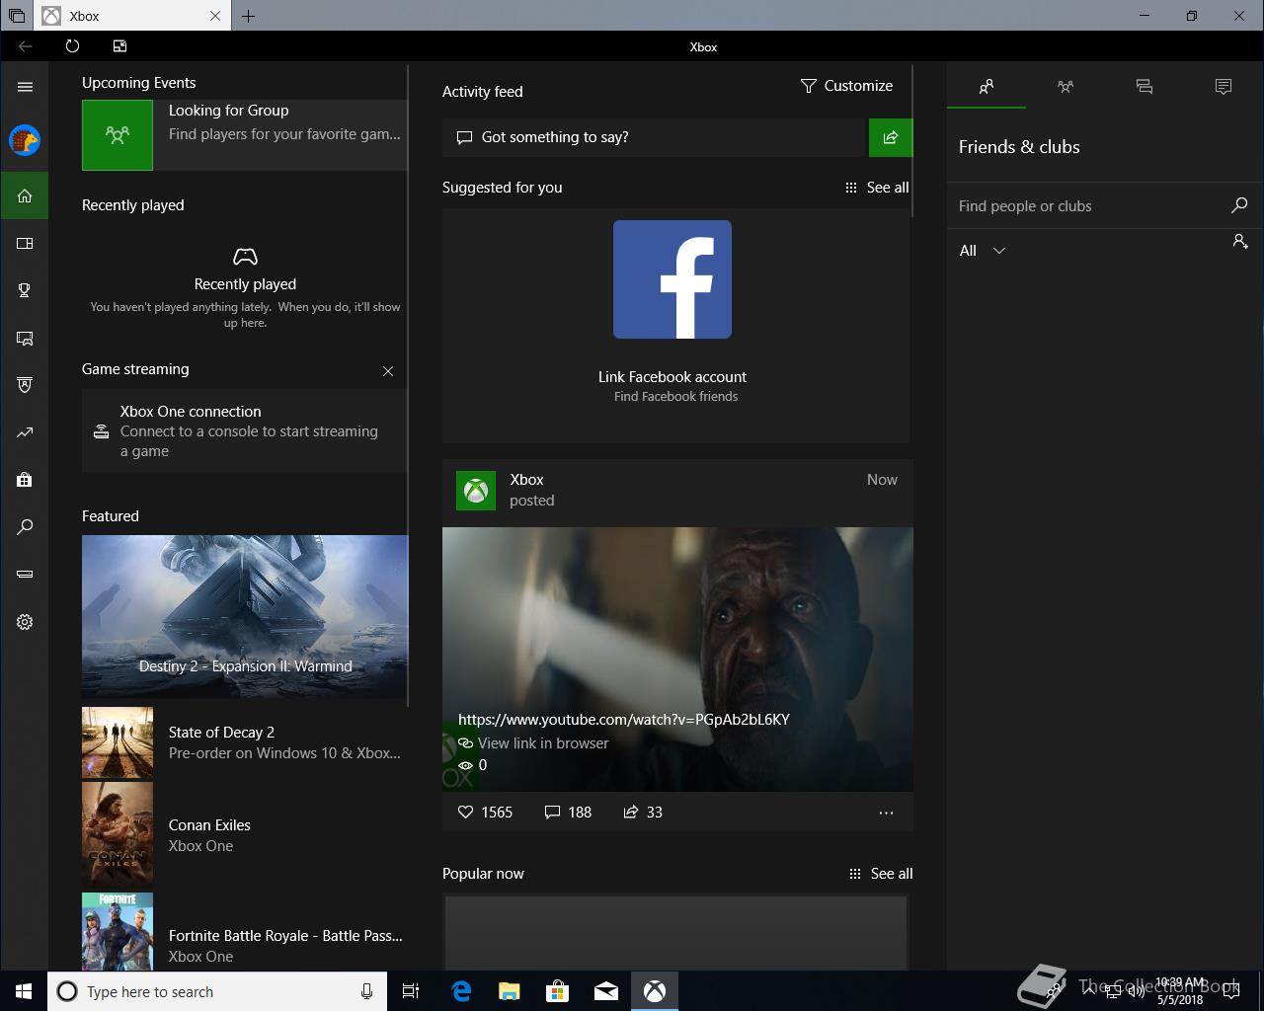Open Microsoft Store bag icon in sidebar
Screen dimensions: 1264x1011
(x=25, y=480)
